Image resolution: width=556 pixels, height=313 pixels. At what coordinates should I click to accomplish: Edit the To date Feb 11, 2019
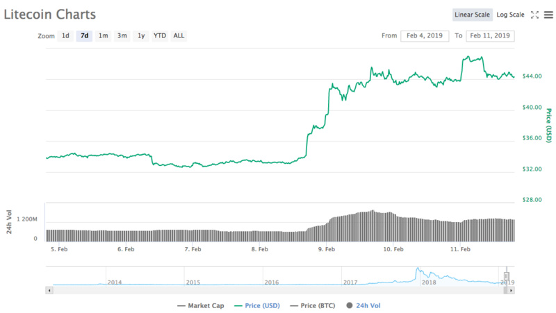[x=490, y=36]
